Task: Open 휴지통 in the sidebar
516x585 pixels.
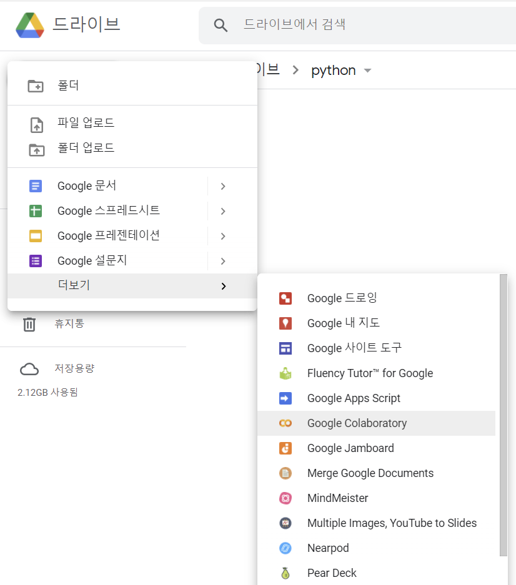Action: pyautogui.click(x=69, y=323)
